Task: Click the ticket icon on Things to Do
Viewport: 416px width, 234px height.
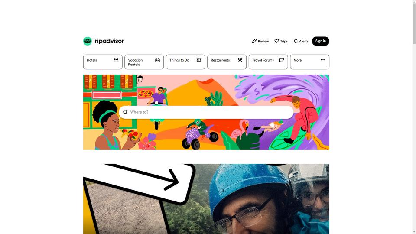Action: [x=199, y=60]
